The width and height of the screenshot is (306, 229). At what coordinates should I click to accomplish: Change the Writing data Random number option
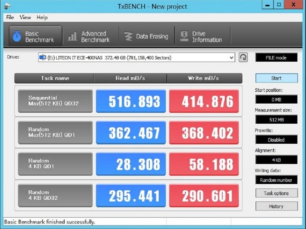(276, 180)
